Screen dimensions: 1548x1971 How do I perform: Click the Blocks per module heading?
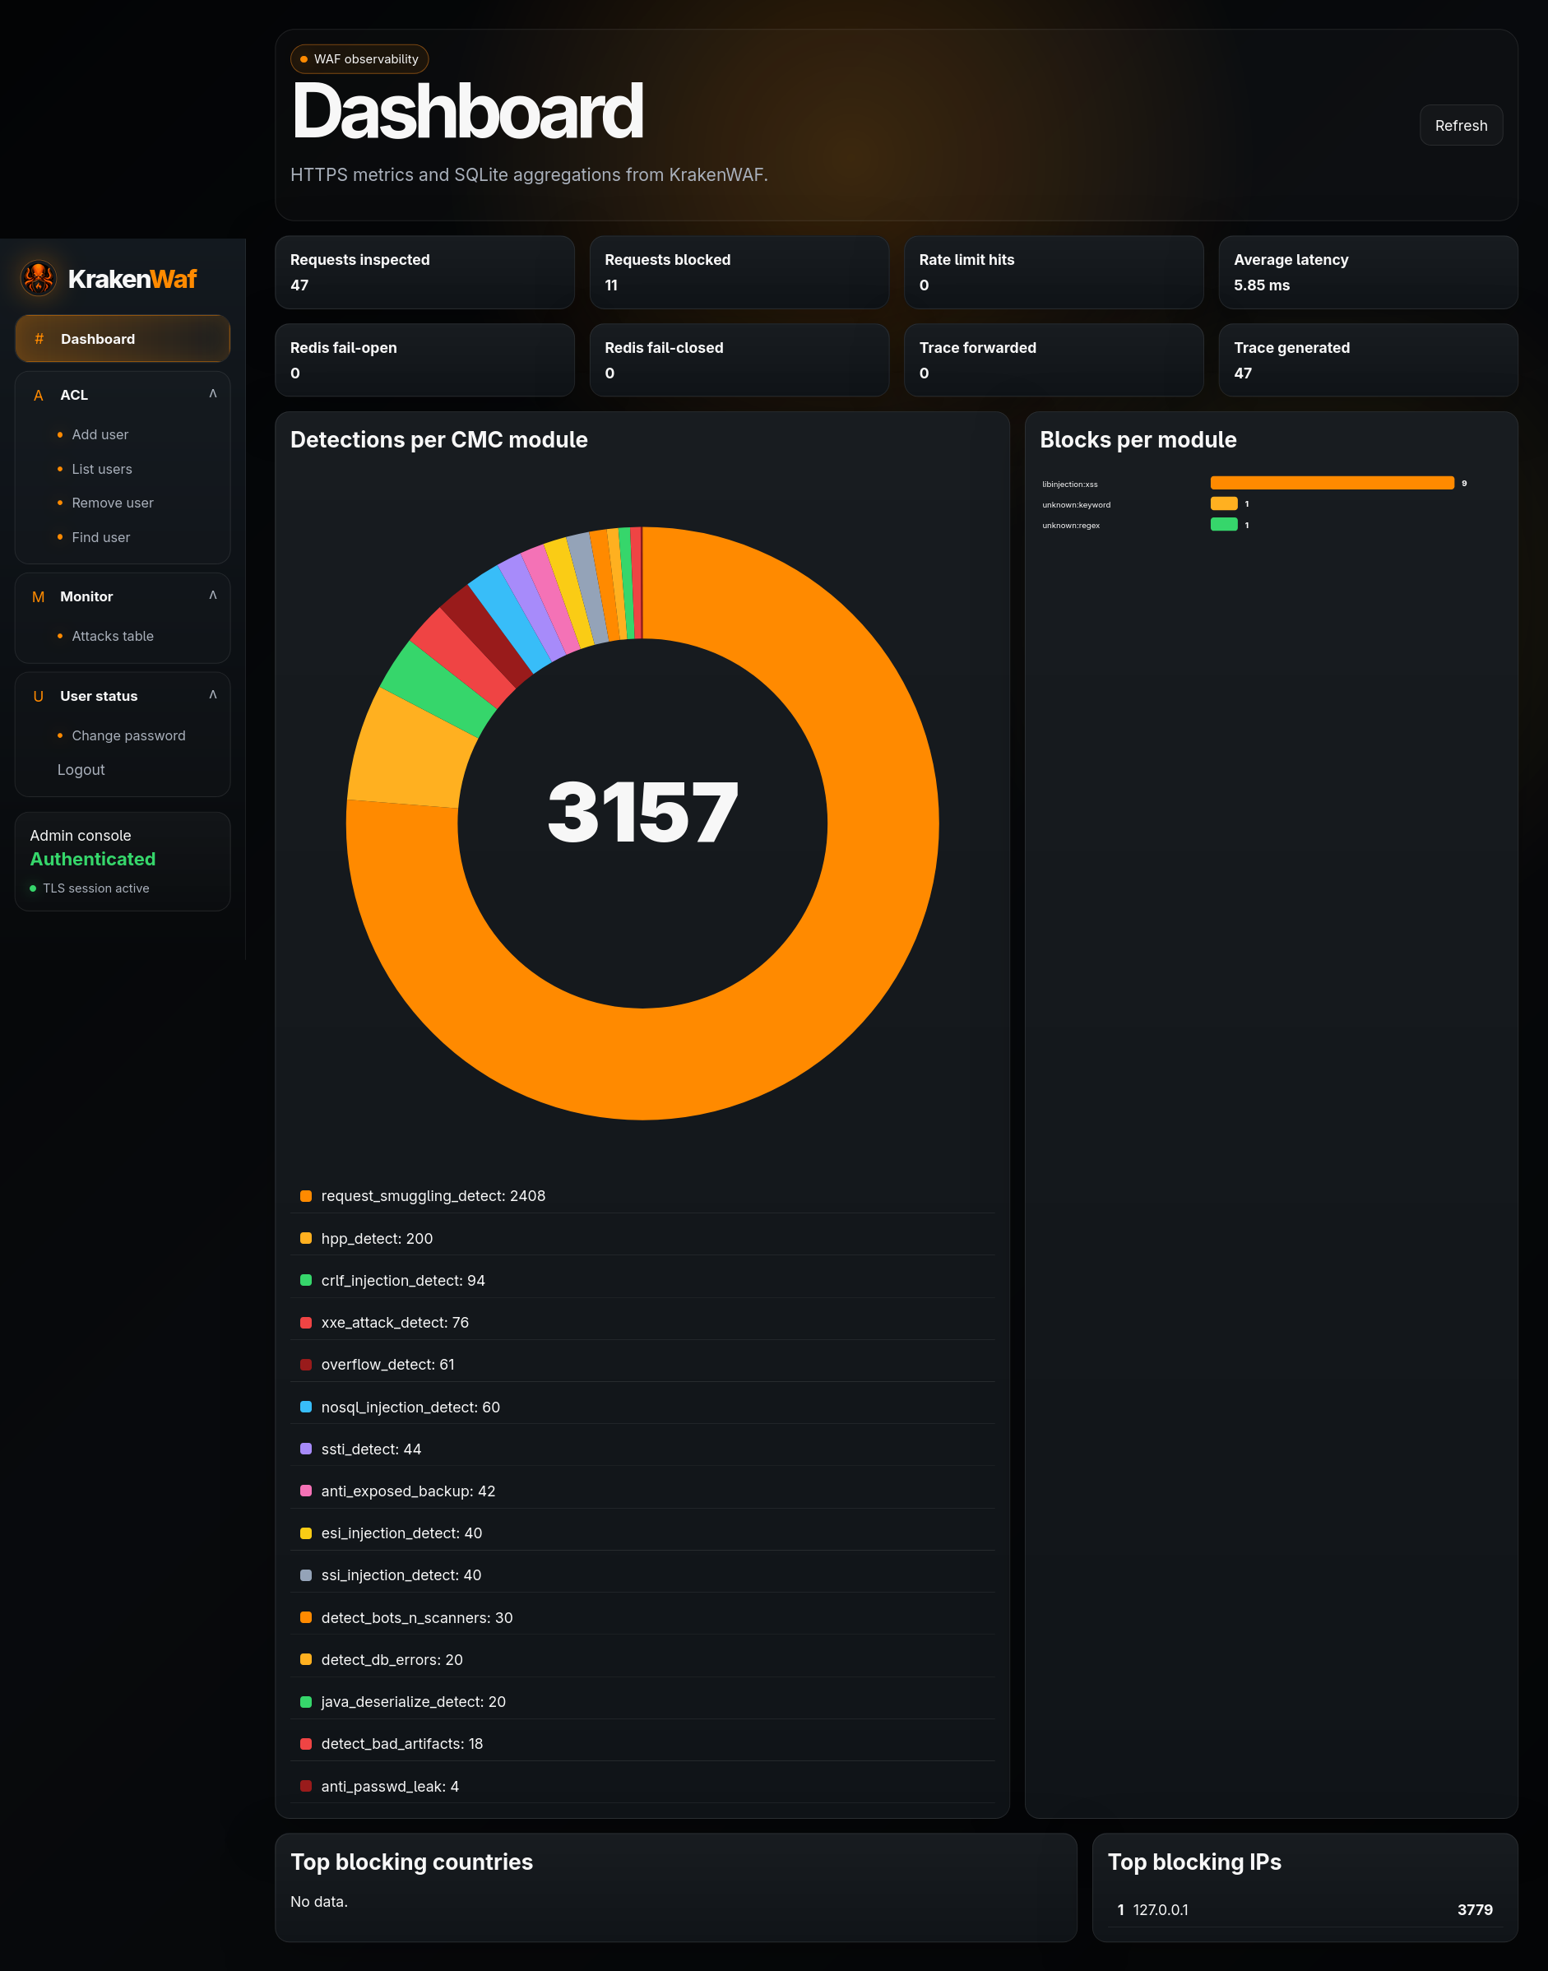point(1138,439)
